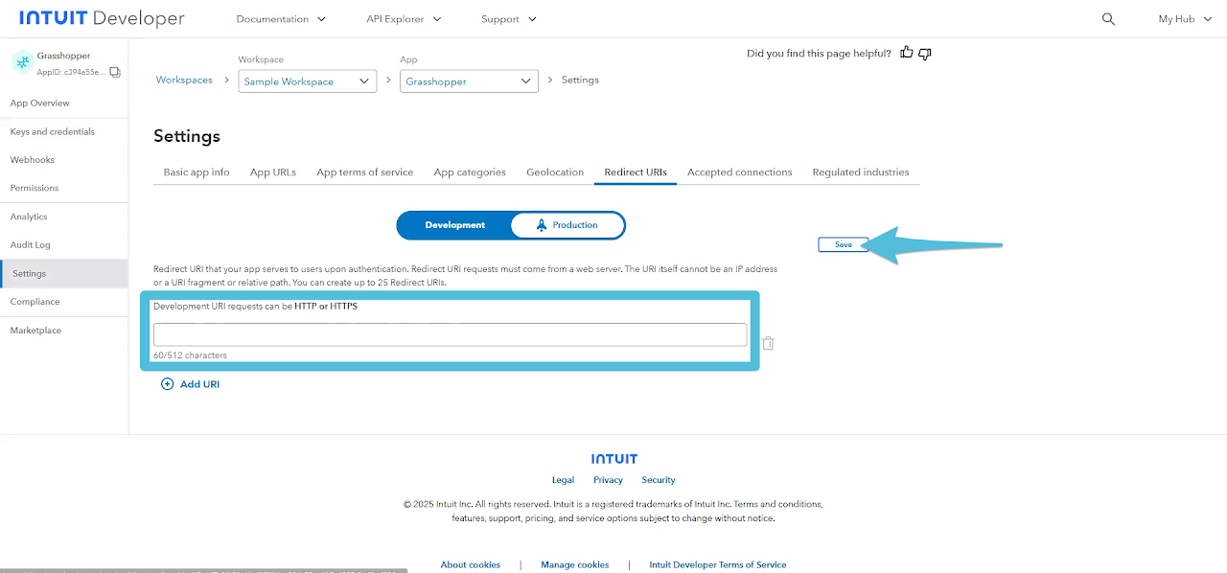Click the thumbs up feedback icon
Viewport: 1227px width, 573px height.
907,53
